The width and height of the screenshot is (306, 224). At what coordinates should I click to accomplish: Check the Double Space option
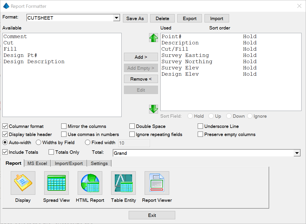coord(132,126)
